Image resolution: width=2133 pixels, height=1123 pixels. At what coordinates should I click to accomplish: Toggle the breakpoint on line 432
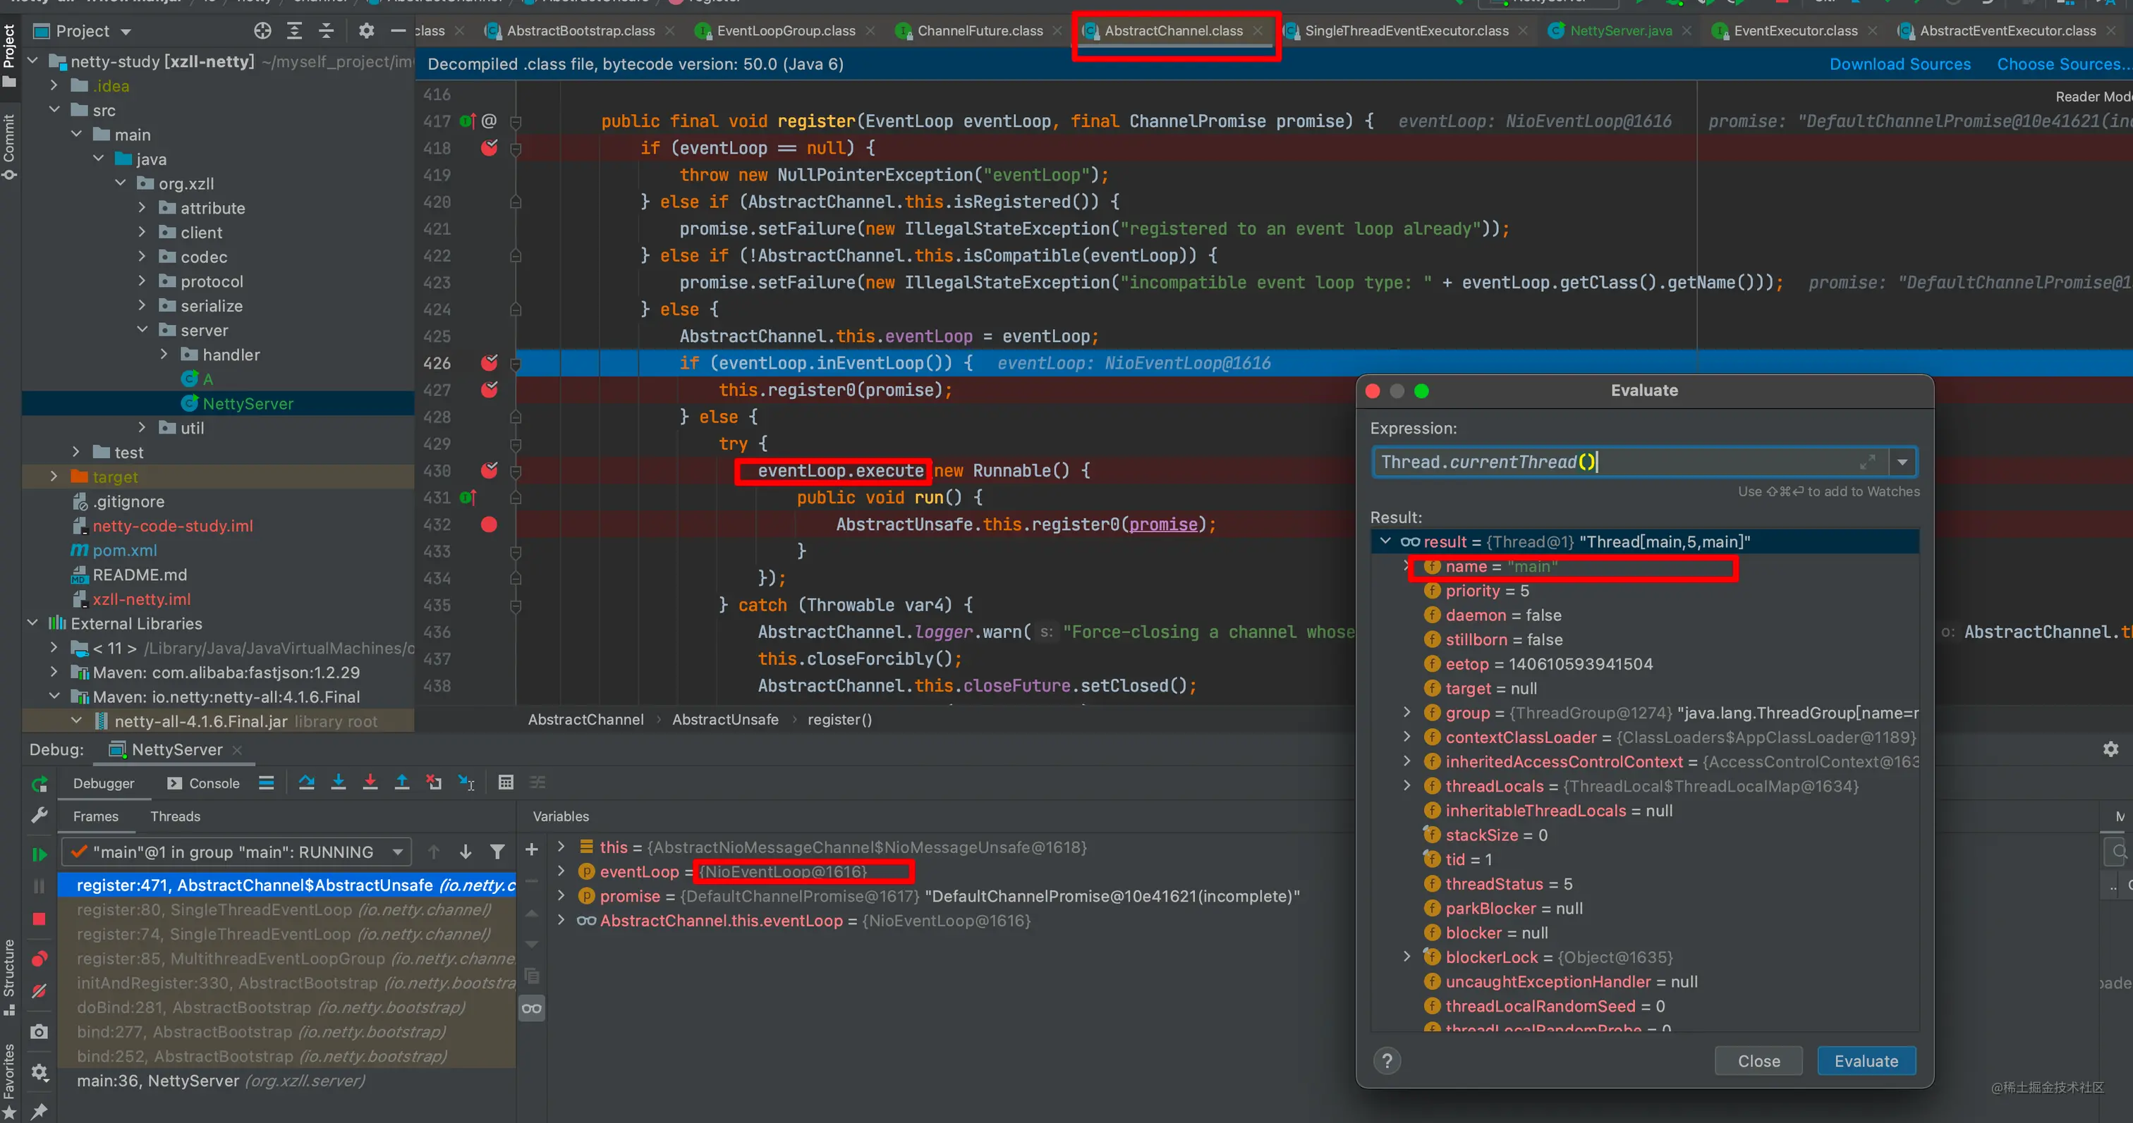coord(490,524)
